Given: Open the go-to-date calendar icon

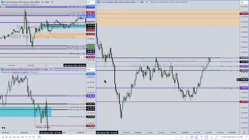Looking at the screenshot, I should click(x=39, y=137).
